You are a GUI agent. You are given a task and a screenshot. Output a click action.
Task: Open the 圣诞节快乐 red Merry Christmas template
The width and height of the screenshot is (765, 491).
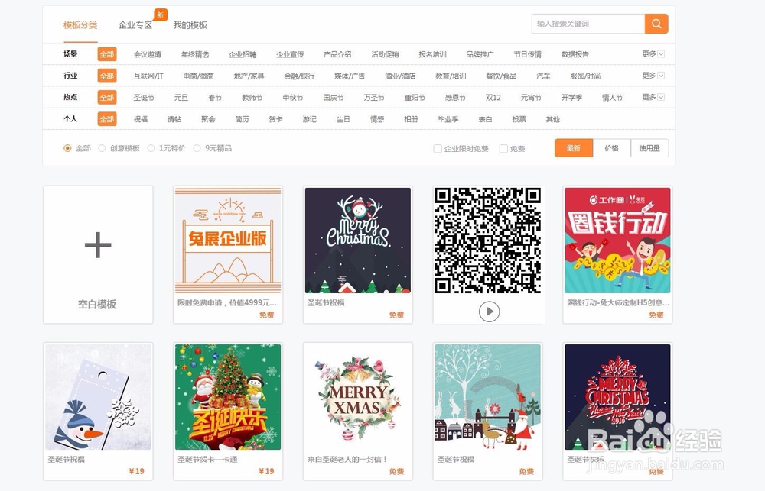click(617, 397)
